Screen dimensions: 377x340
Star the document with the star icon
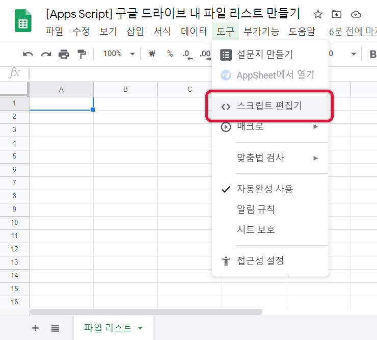pos(317,14)
